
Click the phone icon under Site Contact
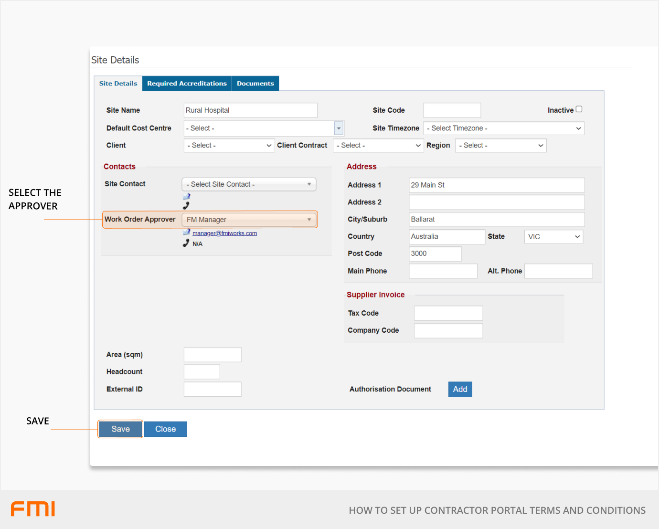click(x=186, y=206)
